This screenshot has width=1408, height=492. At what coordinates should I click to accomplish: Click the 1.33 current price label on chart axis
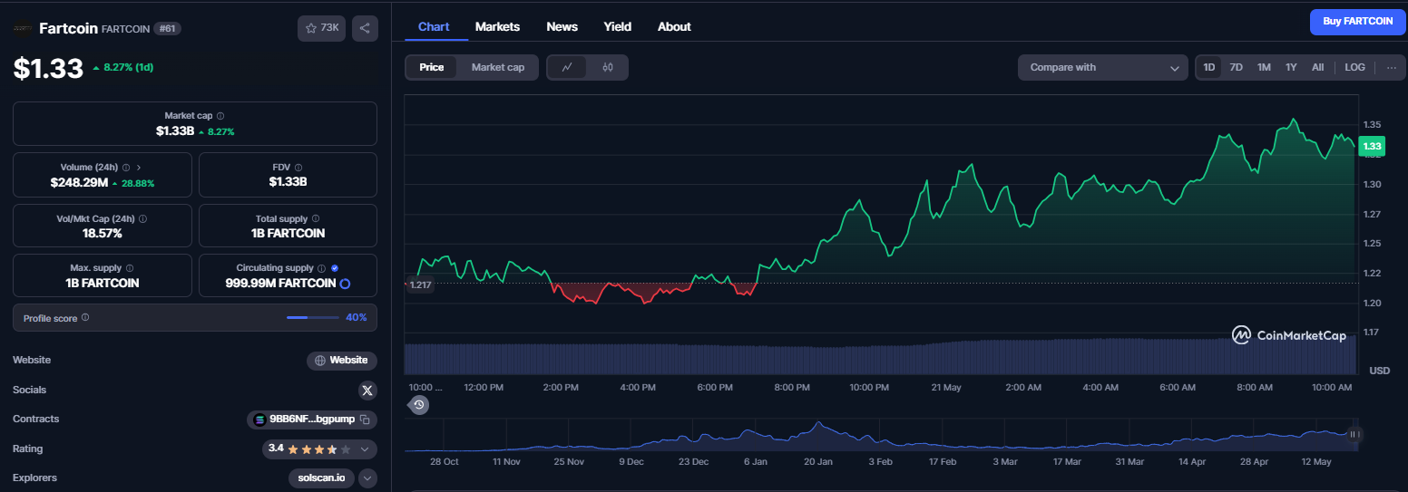1372,146
